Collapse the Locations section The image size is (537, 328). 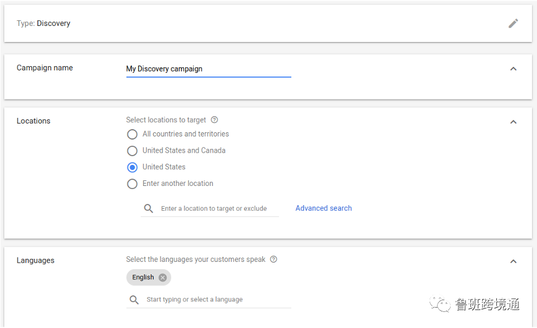click(513, 122)
